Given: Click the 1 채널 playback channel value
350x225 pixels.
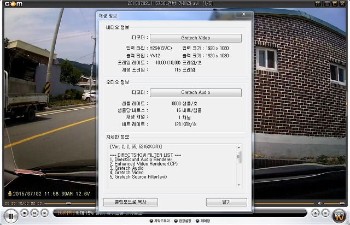Looking at the screenshot, I should pos(185,117).
